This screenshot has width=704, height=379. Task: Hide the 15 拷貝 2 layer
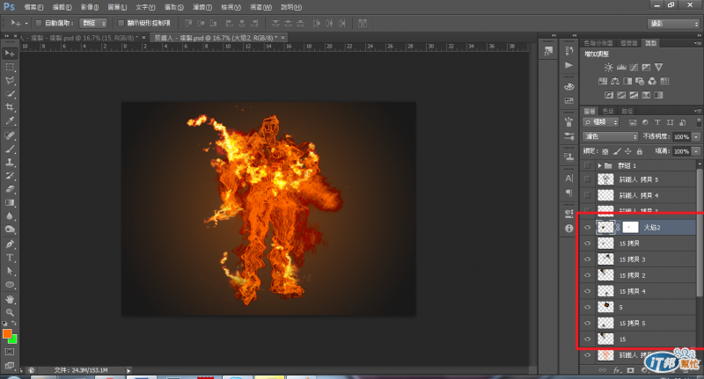pos(587,275)
